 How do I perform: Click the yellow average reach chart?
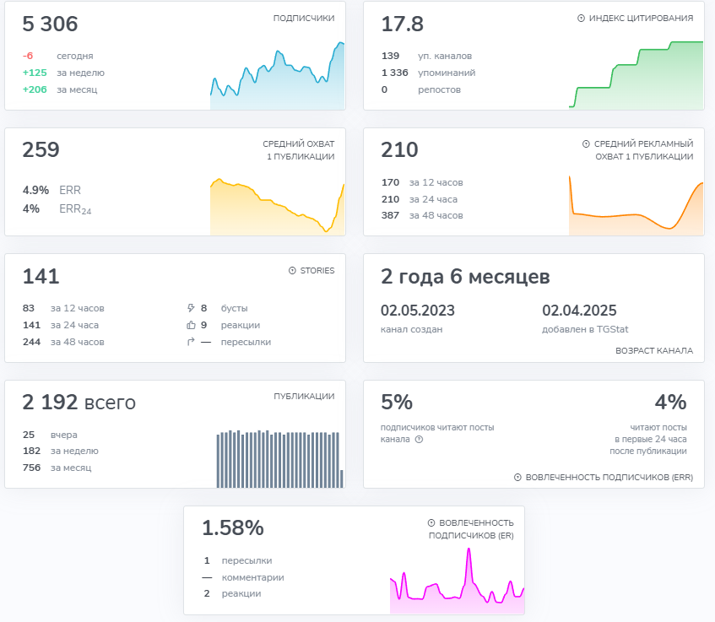(277, 207)
